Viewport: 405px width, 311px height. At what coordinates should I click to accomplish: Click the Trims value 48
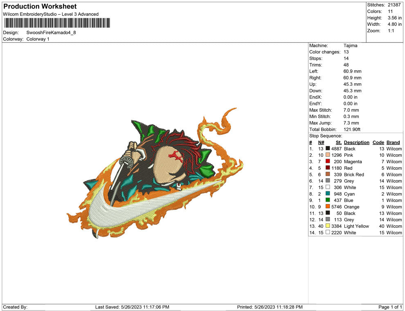tap(346, 64)
